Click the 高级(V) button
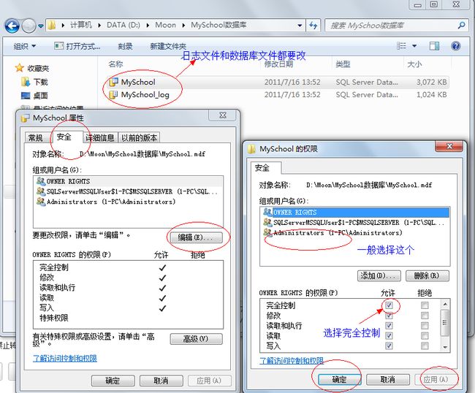This screenshot has width=475, height=393. click(x=196, y=339)
